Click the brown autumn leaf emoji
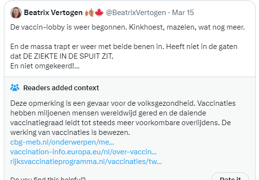Image resolution: width=259 pixels, height=180 pixels. (x=89, y=13)
